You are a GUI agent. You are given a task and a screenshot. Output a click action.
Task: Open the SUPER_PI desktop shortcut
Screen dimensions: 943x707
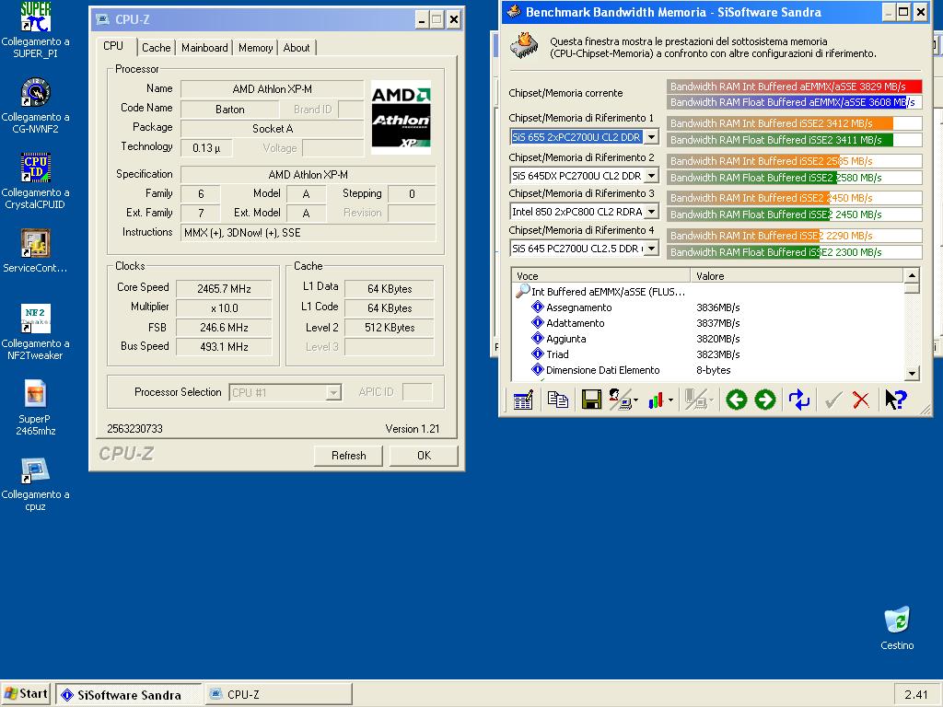[36, 29]
